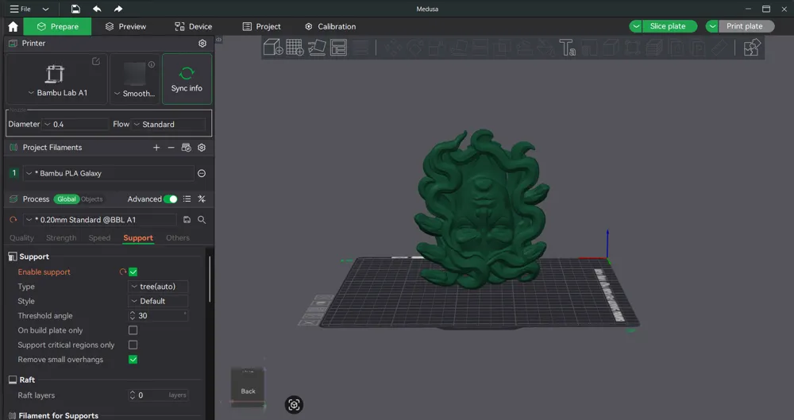Toggle the Advanced mode switch

[171, 199]
